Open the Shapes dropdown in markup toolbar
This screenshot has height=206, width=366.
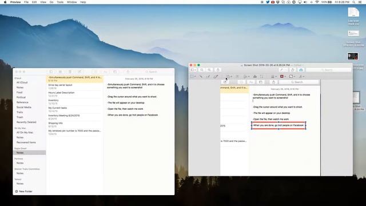point(229,76)
